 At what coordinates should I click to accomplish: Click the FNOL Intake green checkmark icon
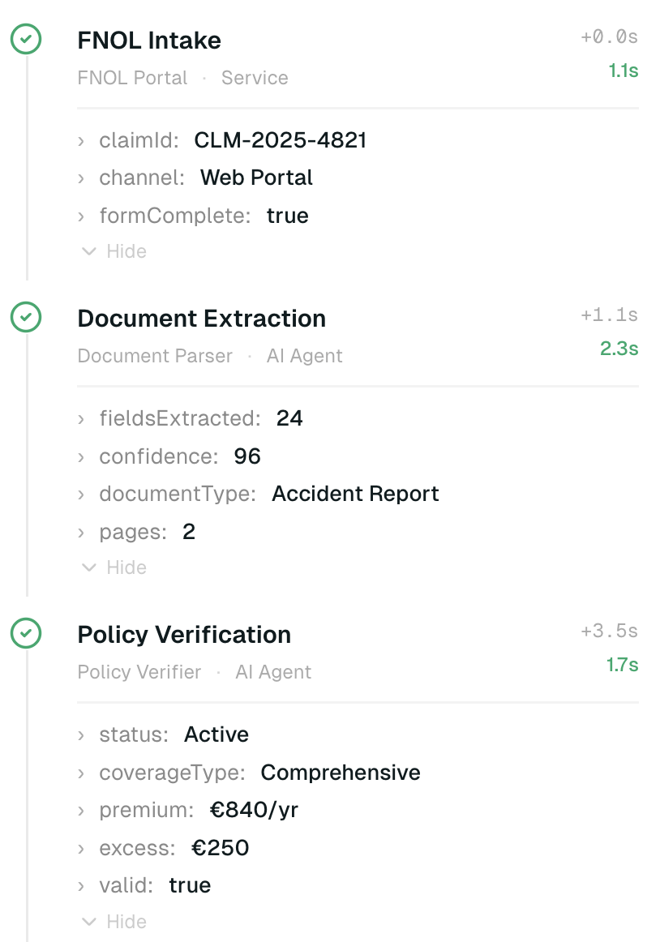[26, 39]
